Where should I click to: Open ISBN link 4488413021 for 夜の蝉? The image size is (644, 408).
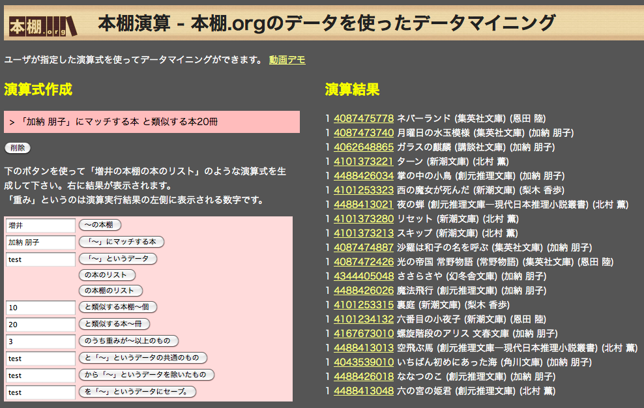pyautogui.click(x=364, y=205)
